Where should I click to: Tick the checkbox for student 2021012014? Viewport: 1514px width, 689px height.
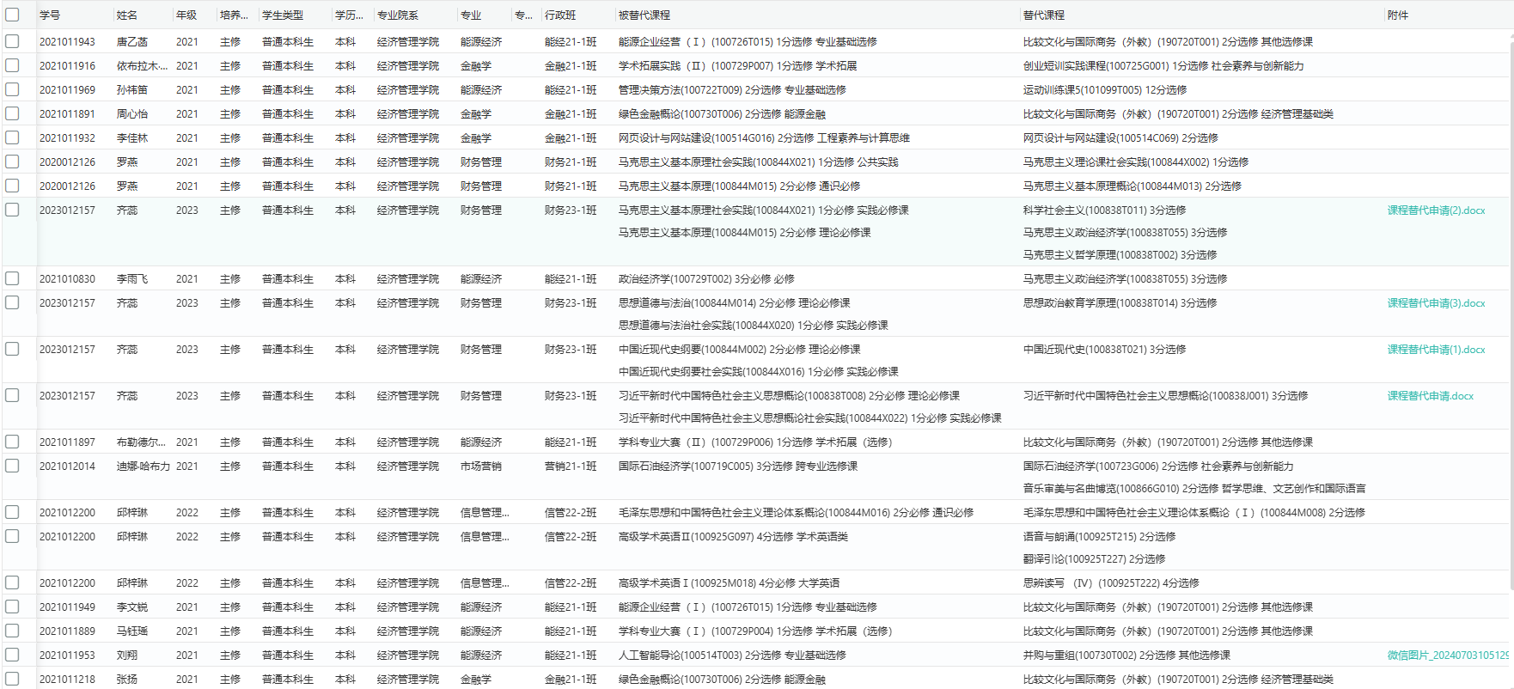pyautogui.click(x=12, y=466)
